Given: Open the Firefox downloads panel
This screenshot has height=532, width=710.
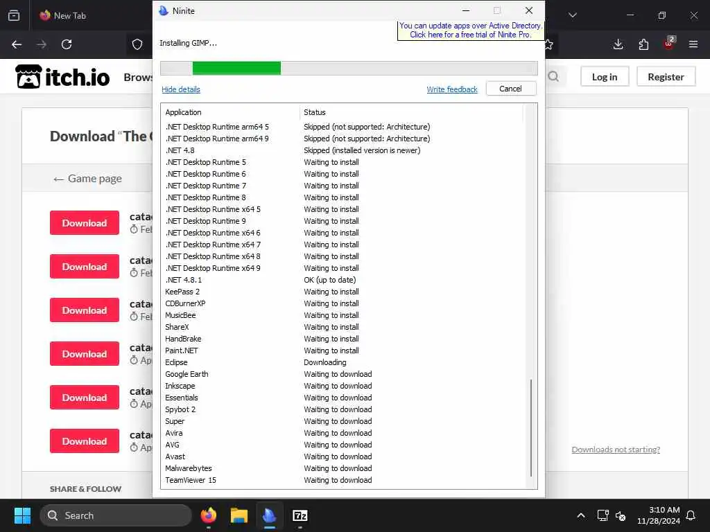Looking at the screenshot, I should click(618, 44).
